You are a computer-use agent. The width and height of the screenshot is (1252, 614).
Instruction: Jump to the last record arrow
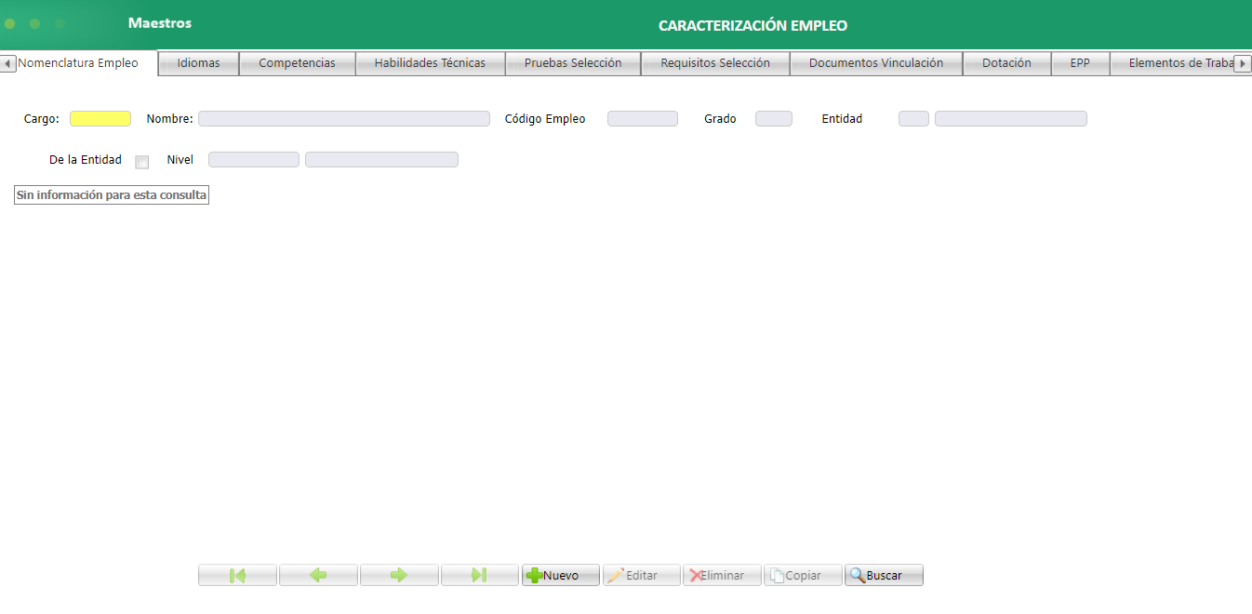(x=480, y=575)
